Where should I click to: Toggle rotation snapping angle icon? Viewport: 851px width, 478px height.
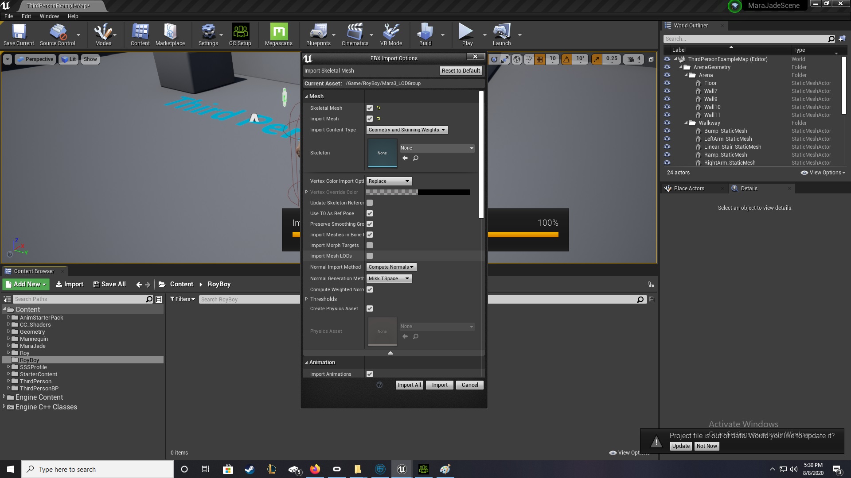pyautogui.click(x=566, y=59)
